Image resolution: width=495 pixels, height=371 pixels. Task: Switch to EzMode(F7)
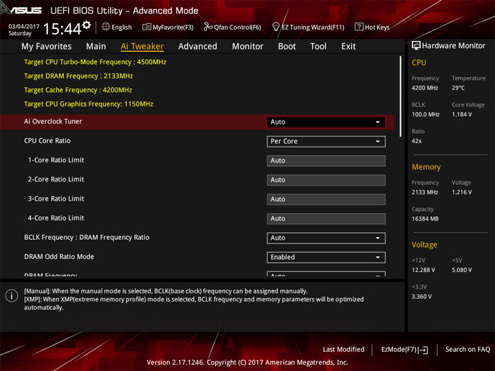[404, 350]
